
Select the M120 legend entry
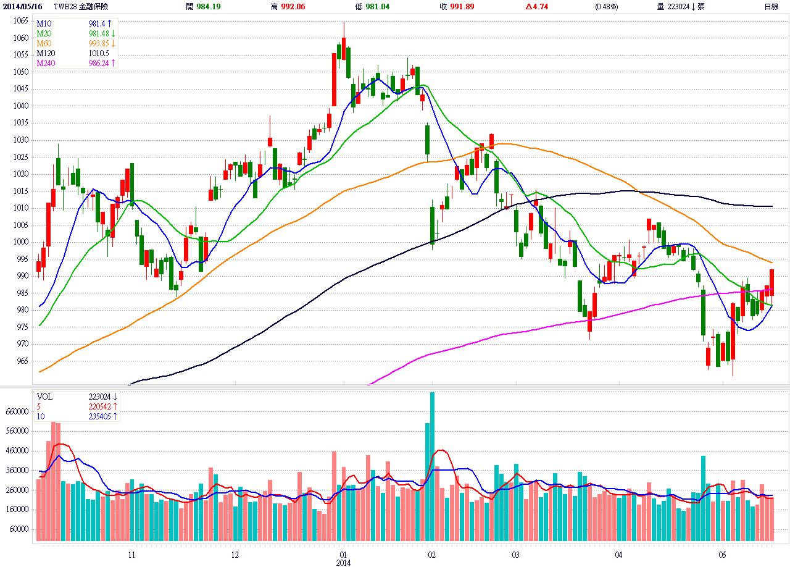coord(46,53)
